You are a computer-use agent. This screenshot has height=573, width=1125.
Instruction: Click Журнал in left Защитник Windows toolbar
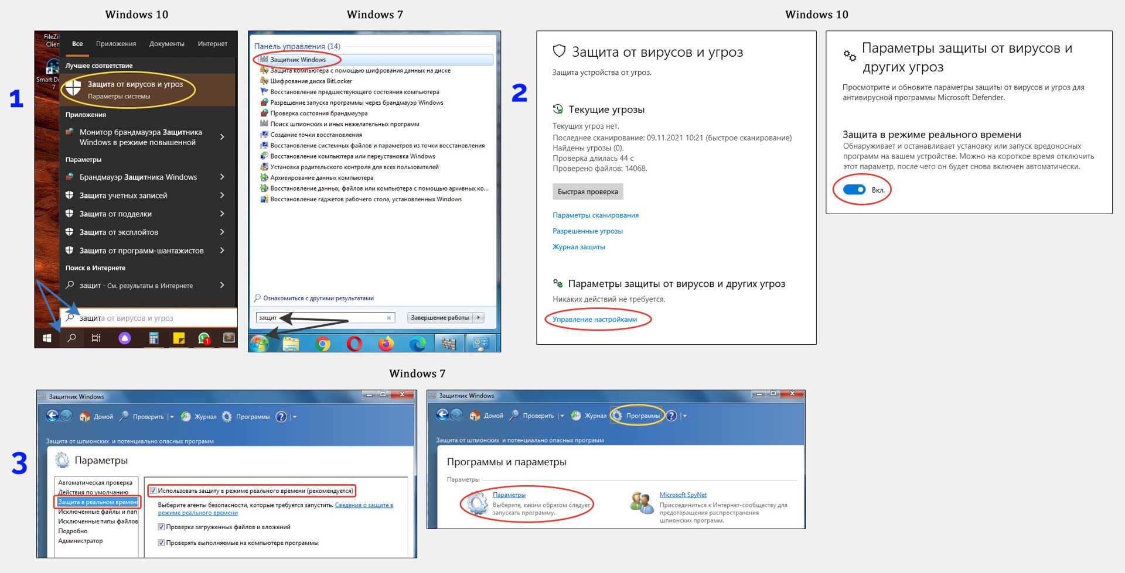(x=198, y=417)
